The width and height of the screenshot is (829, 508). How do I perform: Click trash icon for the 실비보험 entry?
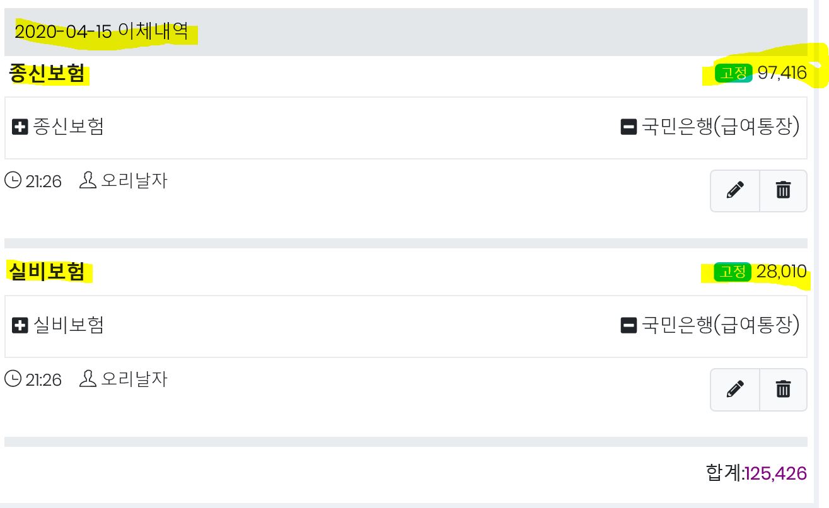pos(783,389)
